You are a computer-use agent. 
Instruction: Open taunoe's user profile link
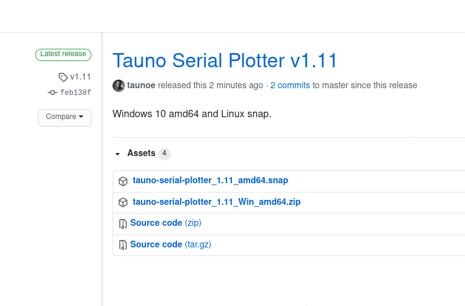click(x=142, y=85)
